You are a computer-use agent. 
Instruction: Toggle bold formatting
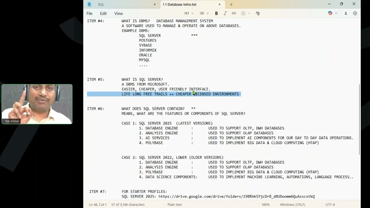(x=216, y=13)
